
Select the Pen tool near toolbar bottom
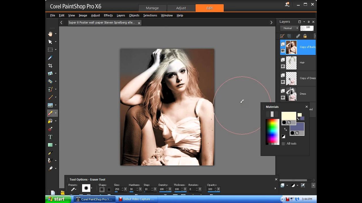[x=50, y=153]
